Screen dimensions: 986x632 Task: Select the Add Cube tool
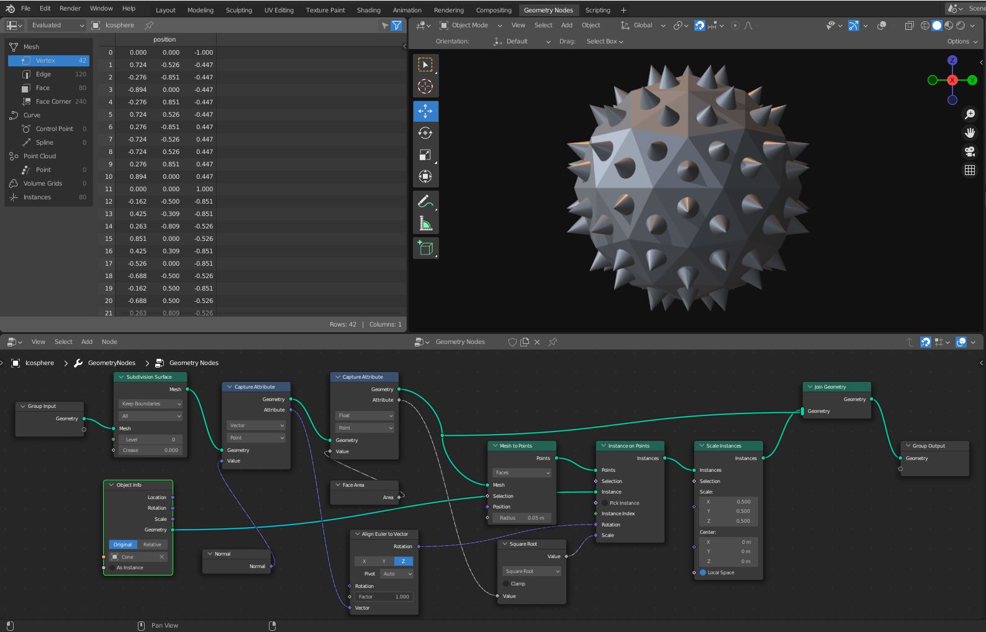pos(425,248)
